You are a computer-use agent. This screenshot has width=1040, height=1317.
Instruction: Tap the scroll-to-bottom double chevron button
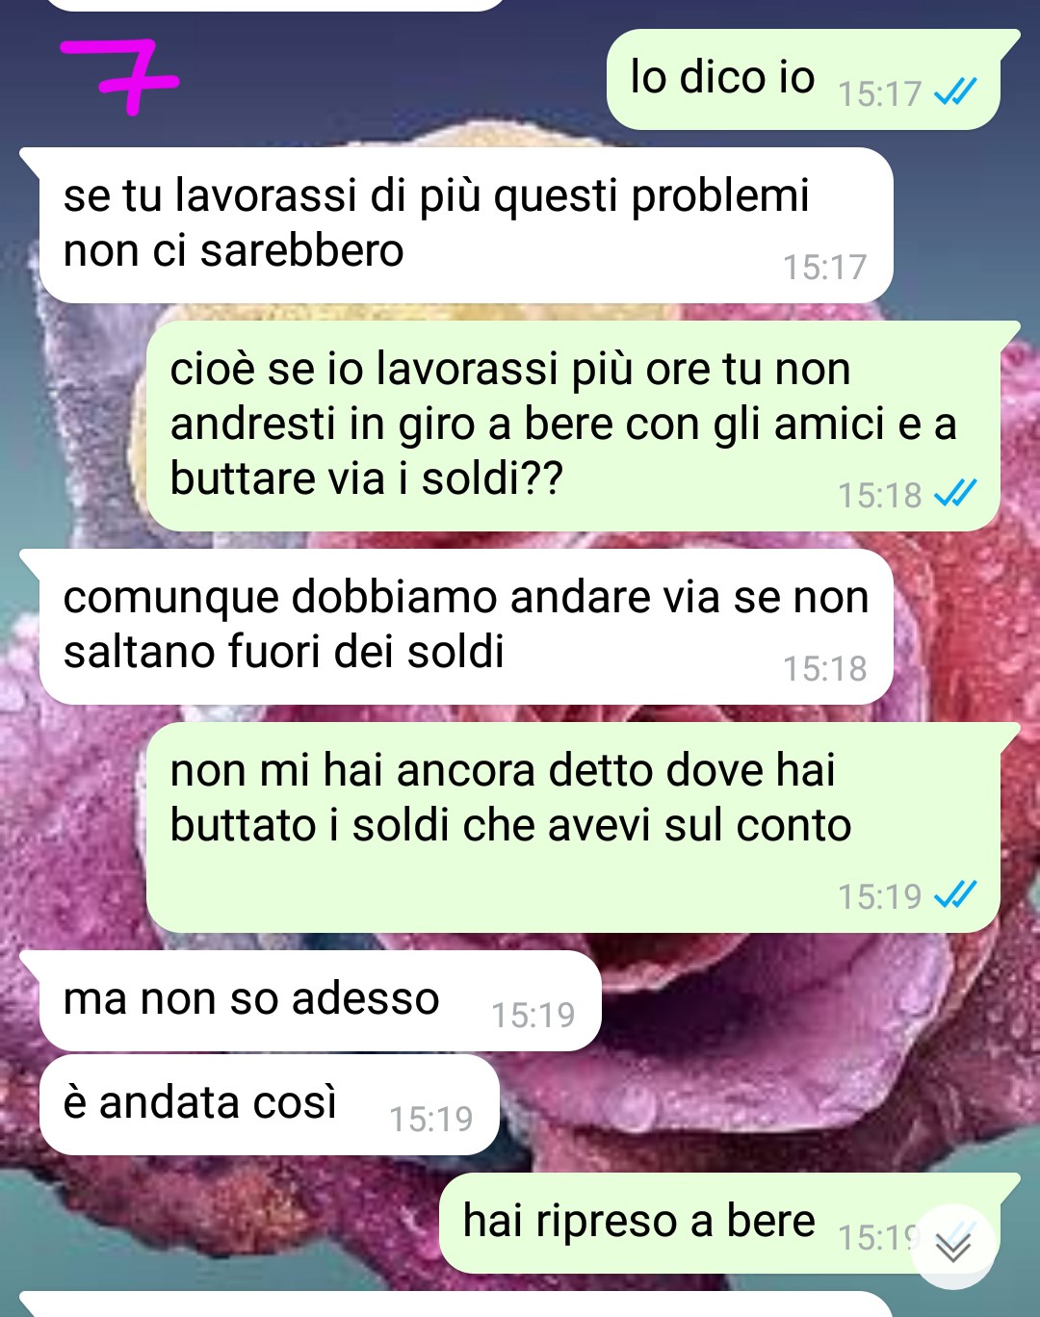click(x=953, y=1246)
